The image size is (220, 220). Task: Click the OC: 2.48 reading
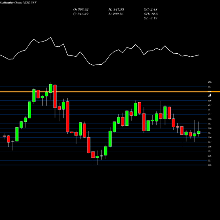pos(150,10)
